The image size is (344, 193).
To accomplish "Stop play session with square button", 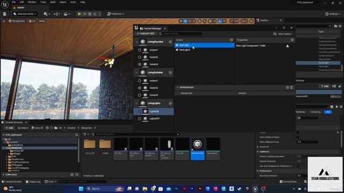I will point(90,14).
